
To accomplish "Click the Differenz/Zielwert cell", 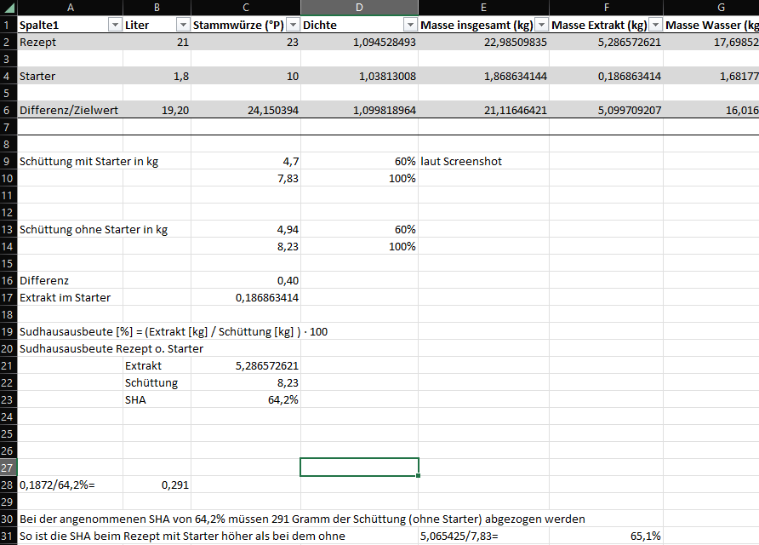I will 69,110.
